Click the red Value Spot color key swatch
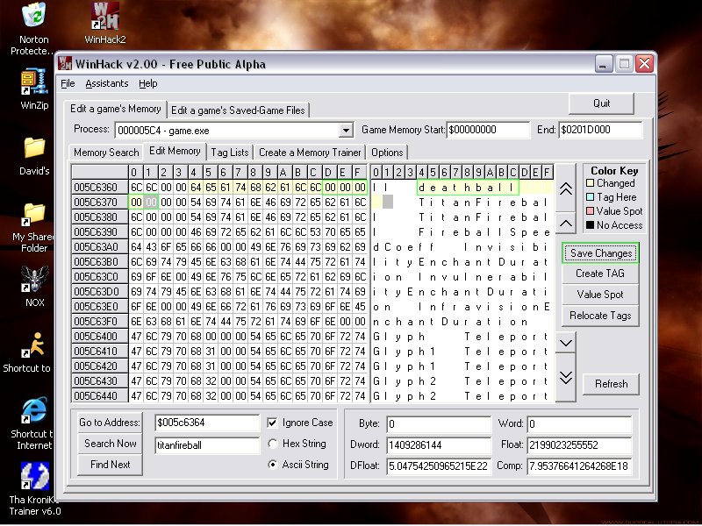Viewport: 702px width, 526px height. 590,210
